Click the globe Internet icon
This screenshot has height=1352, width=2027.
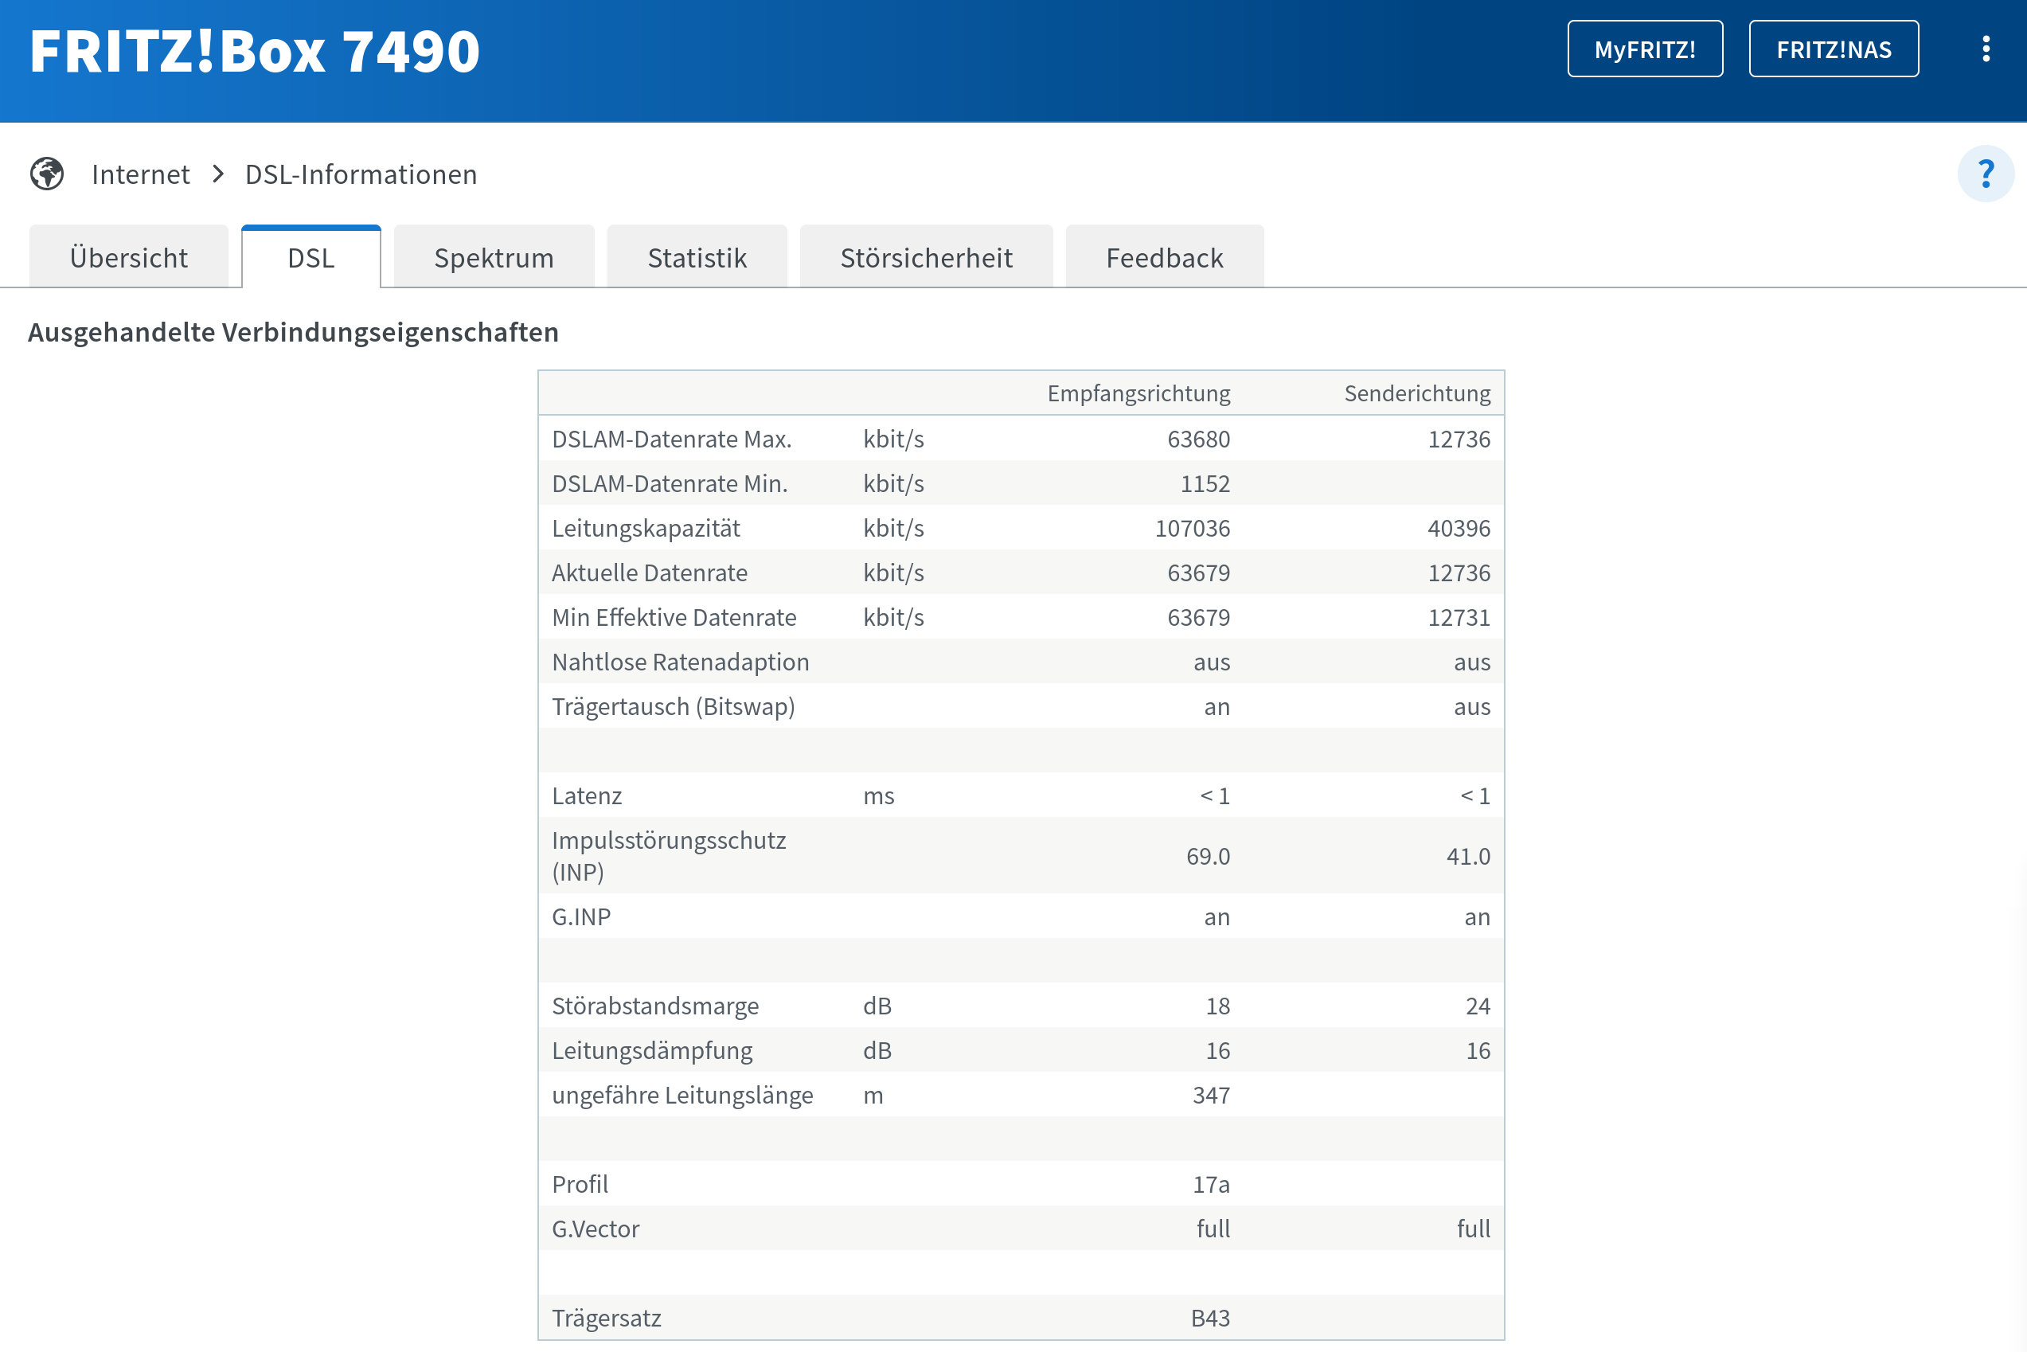pos(46,174)
